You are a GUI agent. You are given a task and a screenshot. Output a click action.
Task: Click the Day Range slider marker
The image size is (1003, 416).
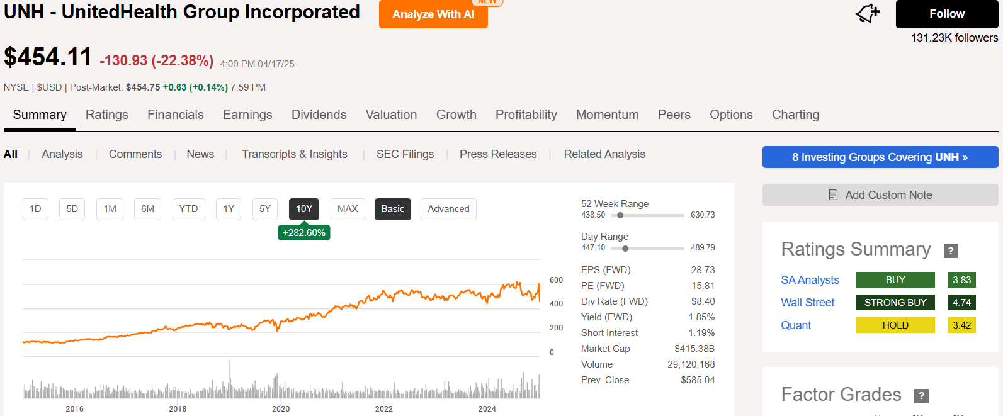coord(625,248)
